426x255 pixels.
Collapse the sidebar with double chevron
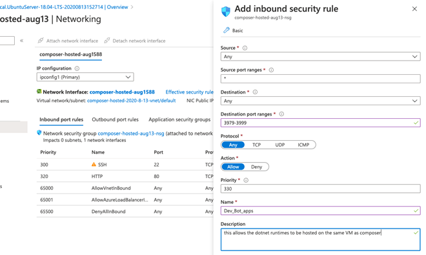(21, 41)
